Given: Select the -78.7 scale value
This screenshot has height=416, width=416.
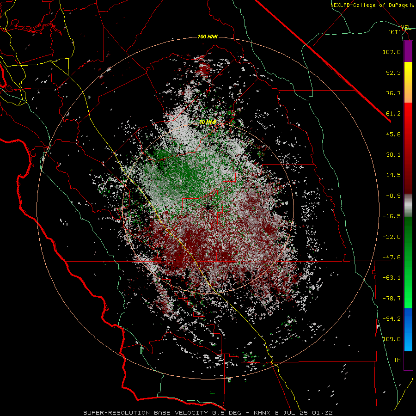Looking at the screenshot, I should point(392,299).
